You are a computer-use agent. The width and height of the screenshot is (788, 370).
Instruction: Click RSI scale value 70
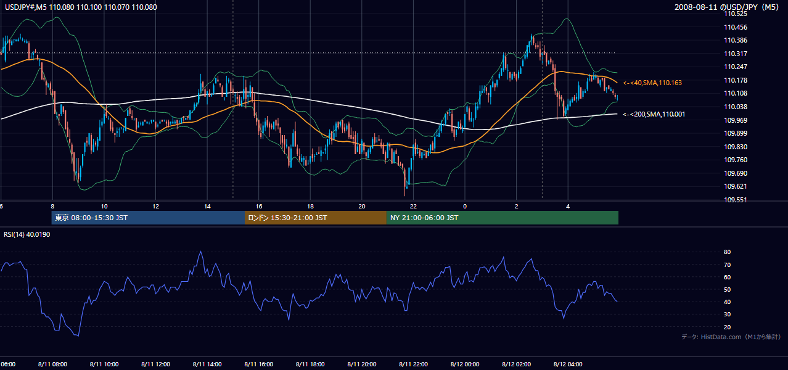(x=727, y=265)
